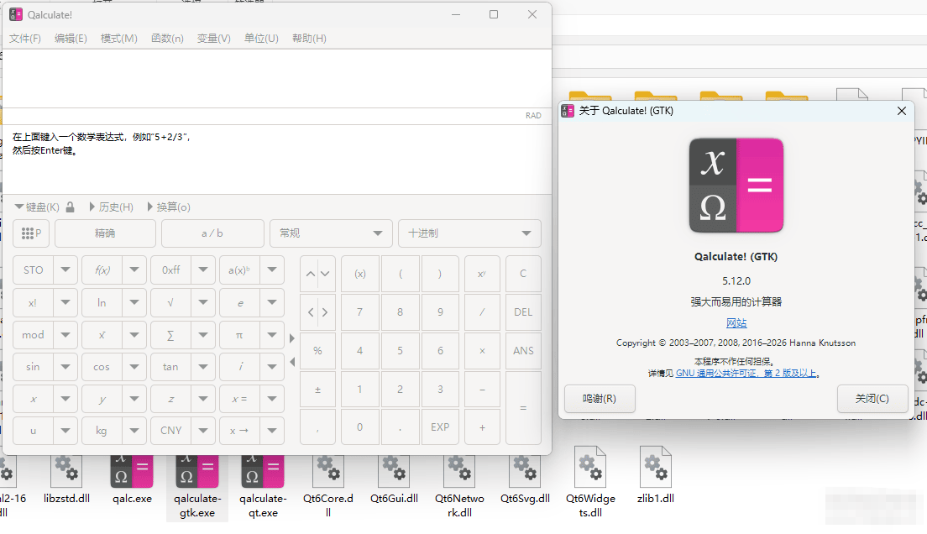Open the 模式(M) menu
Viewport: 927px width, 534px height.
(119, 39)
